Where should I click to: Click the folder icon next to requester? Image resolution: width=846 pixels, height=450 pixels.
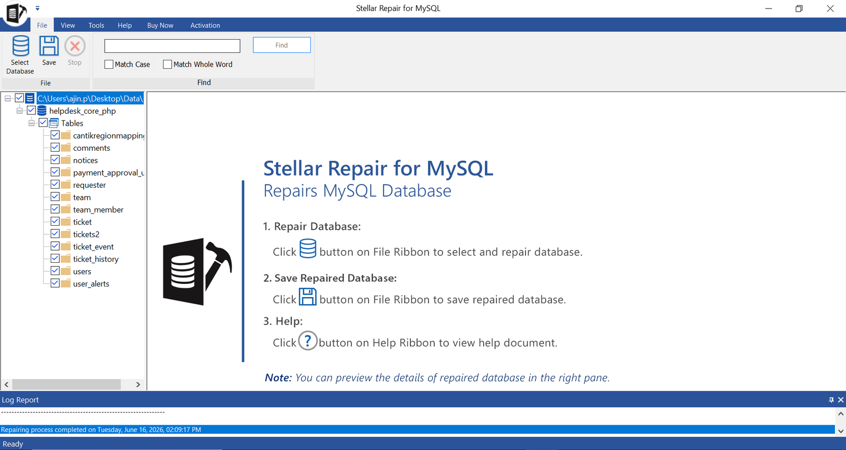point(66,185)
